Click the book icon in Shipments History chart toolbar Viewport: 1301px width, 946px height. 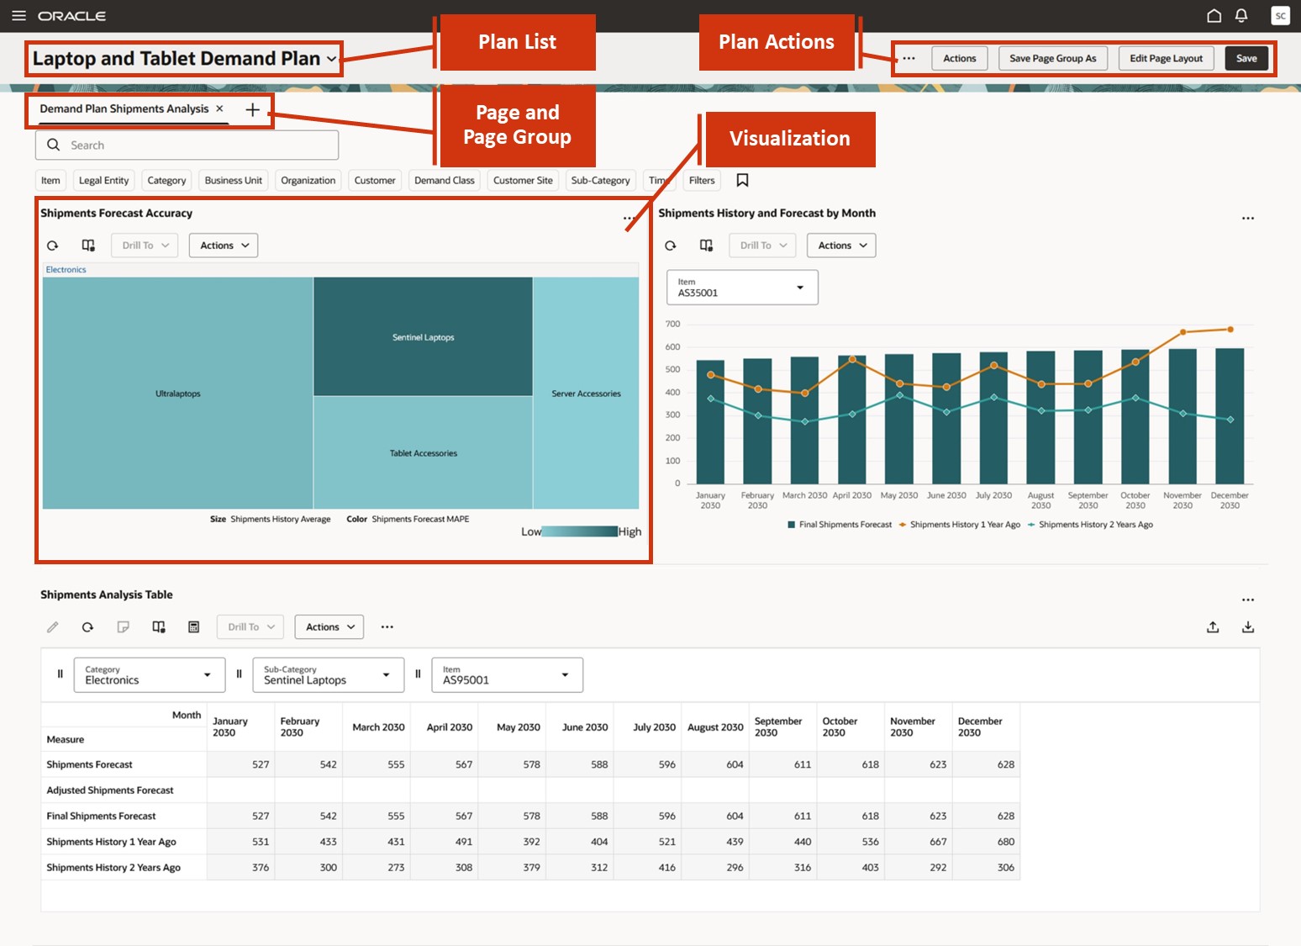706,246
